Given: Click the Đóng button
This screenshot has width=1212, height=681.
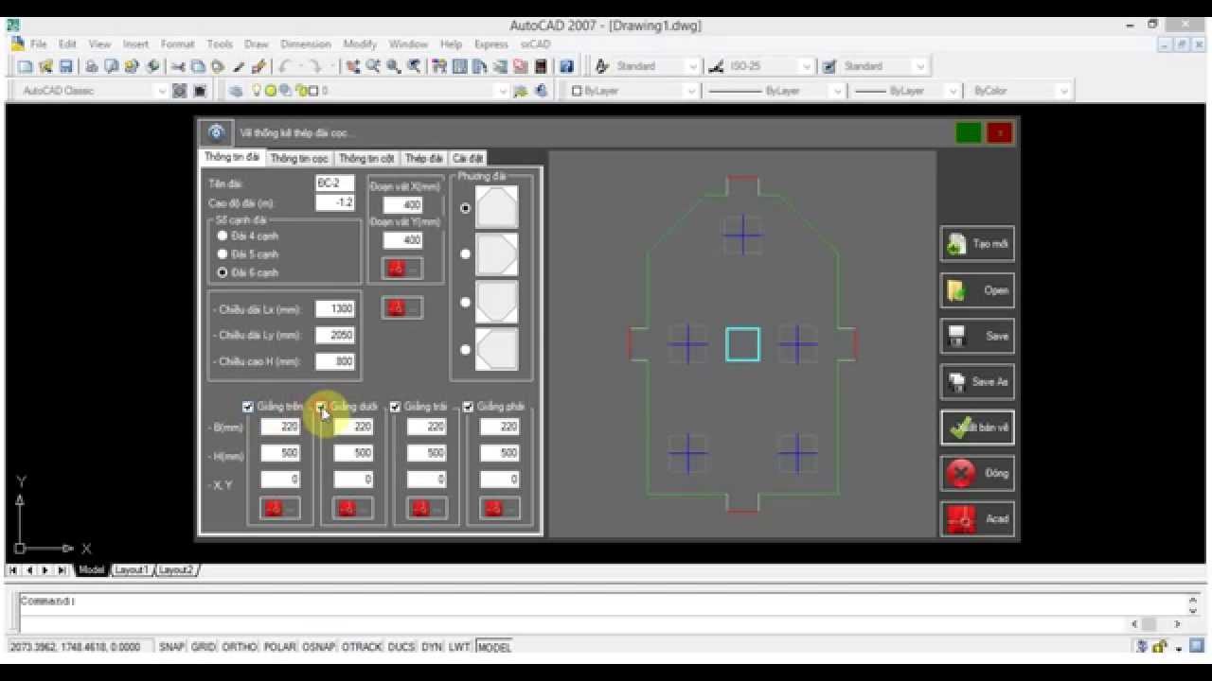Looking at the screenshot, I should click(977, 473).
